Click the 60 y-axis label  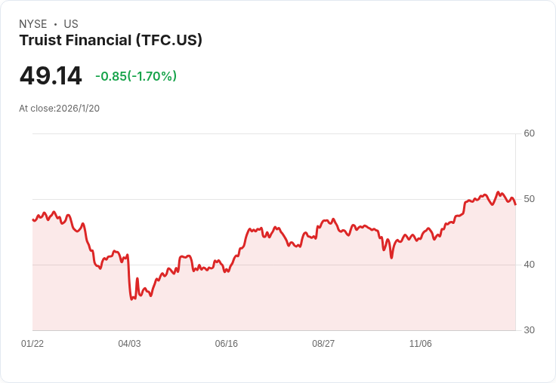(529, 133)
